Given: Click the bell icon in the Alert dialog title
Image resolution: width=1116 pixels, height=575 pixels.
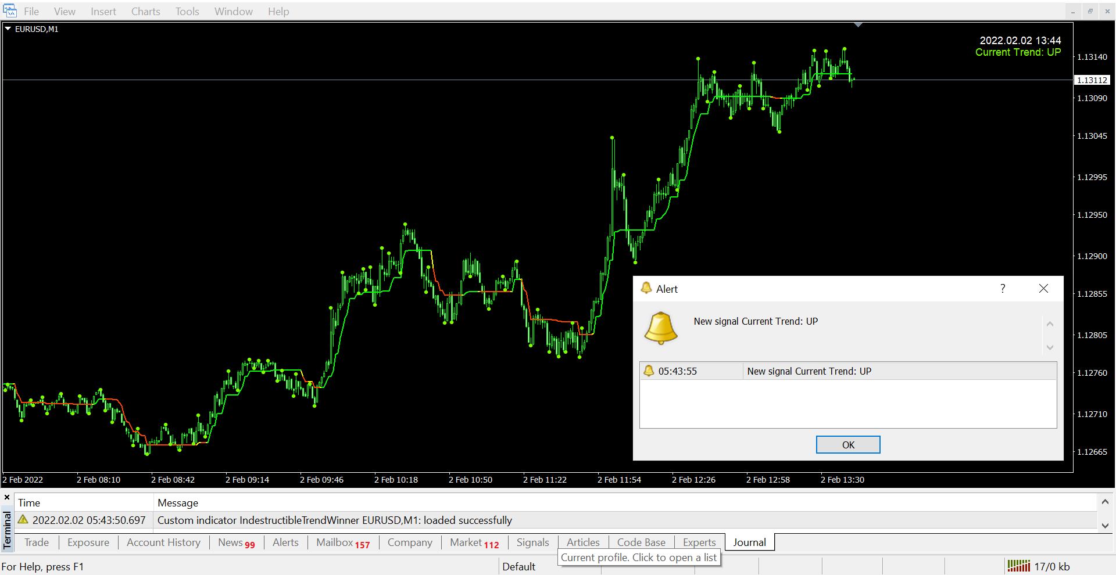Looking at the screenshot, I should point(646,288).
